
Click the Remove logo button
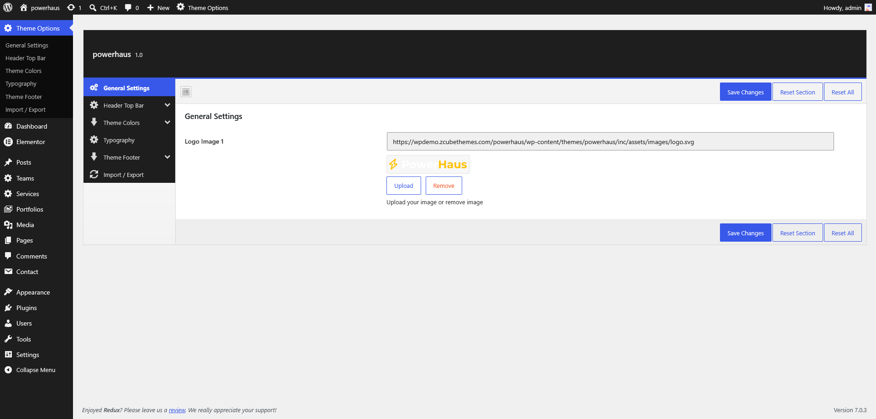[x=444, y=186]
